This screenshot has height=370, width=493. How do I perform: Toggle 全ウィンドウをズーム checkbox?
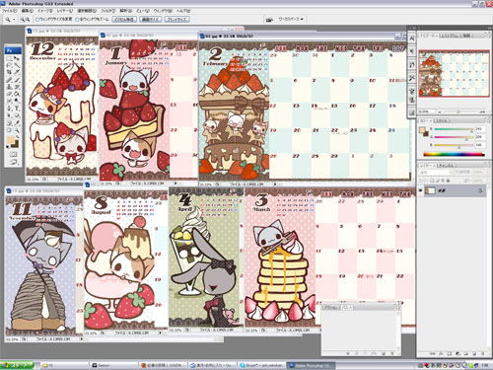click(x=77, y=20)
